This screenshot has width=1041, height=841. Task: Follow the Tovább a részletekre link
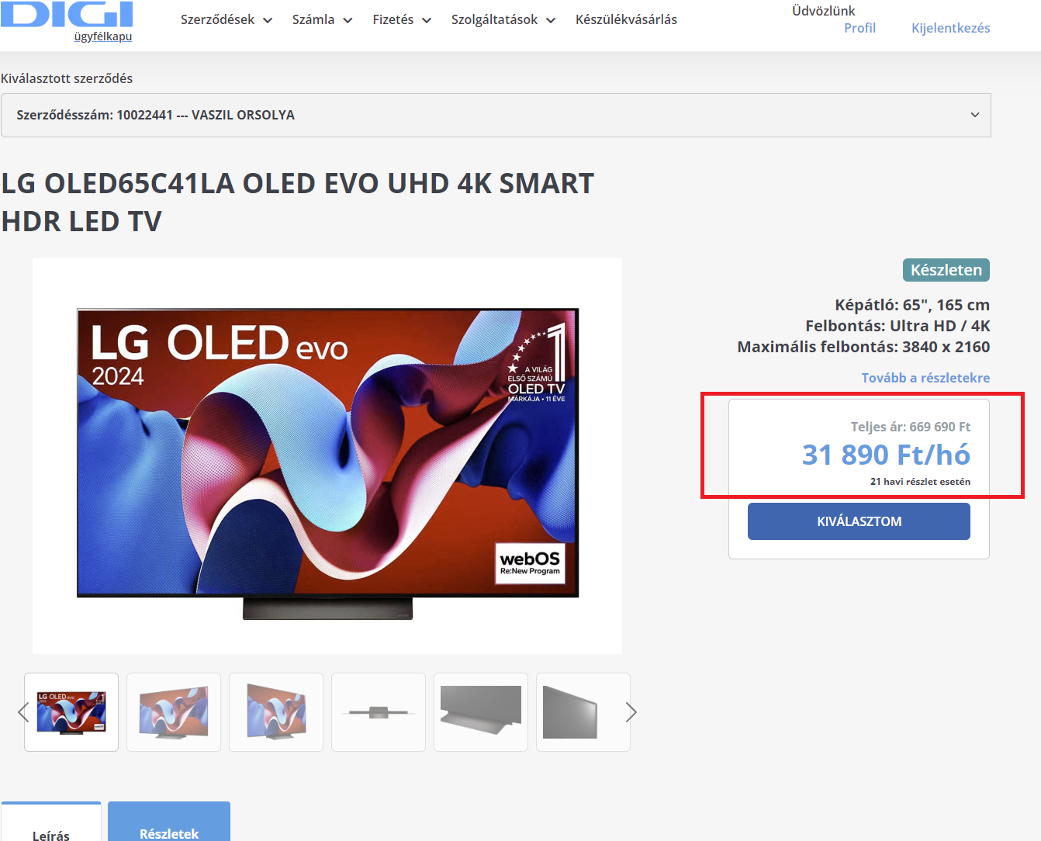(x=925, y=378)
